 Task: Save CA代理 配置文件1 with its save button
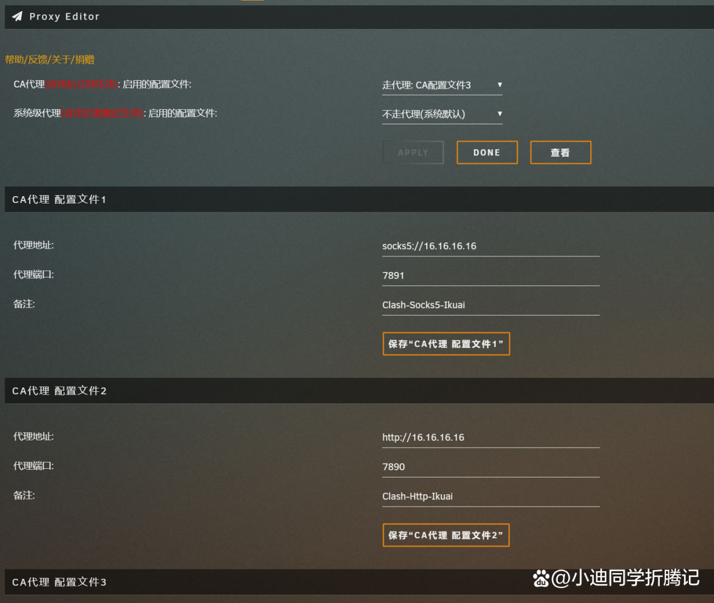coord(446,344)
